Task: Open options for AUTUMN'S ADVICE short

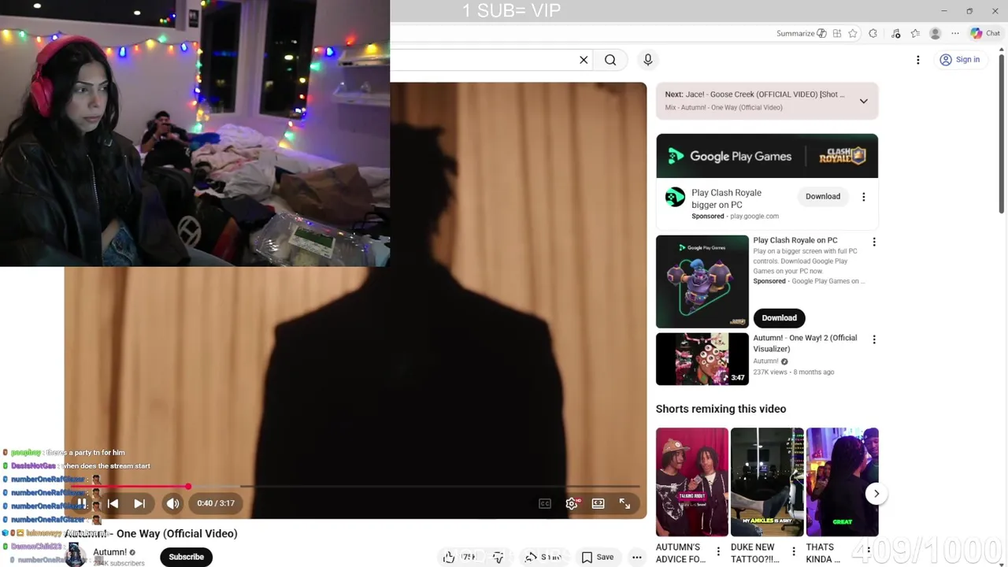Action: point(718,551)
